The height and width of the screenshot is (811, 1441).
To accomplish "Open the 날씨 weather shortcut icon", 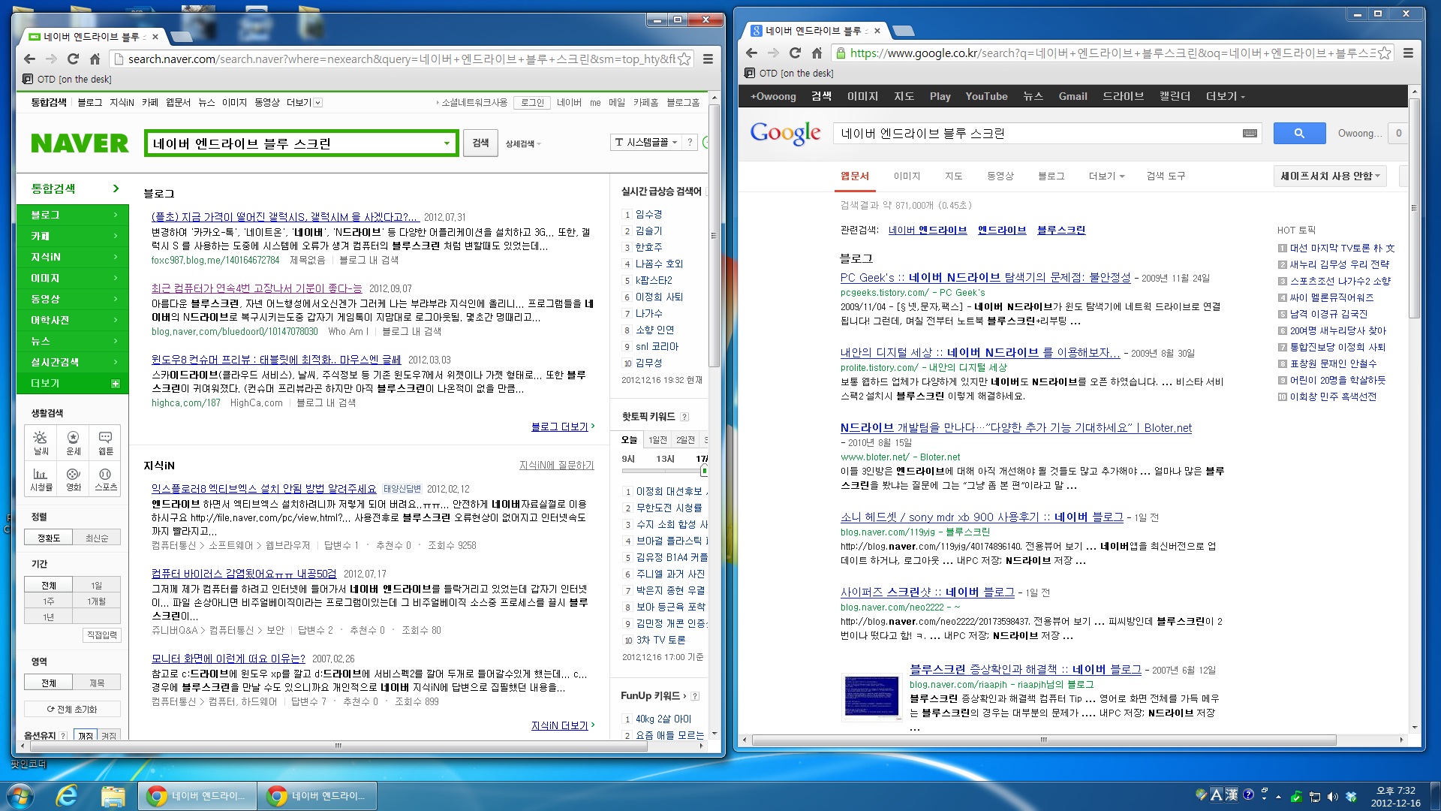I will pyautogui.click(x=41, y=443).
